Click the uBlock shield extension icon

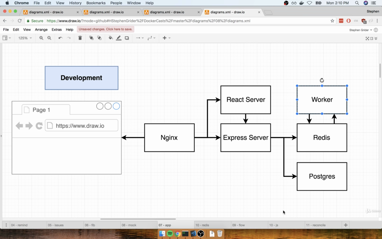363,21
